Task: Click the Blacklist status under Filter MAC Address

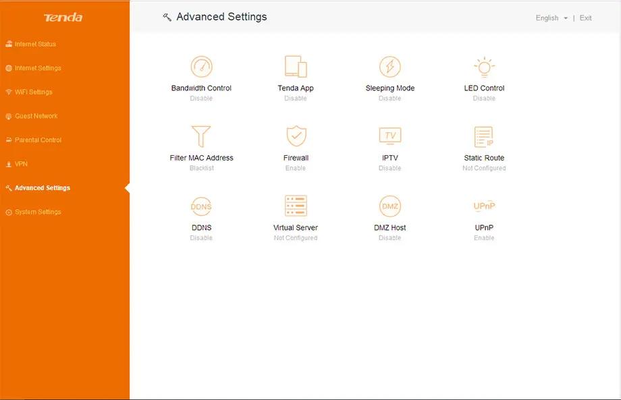Action: point(201,168)
